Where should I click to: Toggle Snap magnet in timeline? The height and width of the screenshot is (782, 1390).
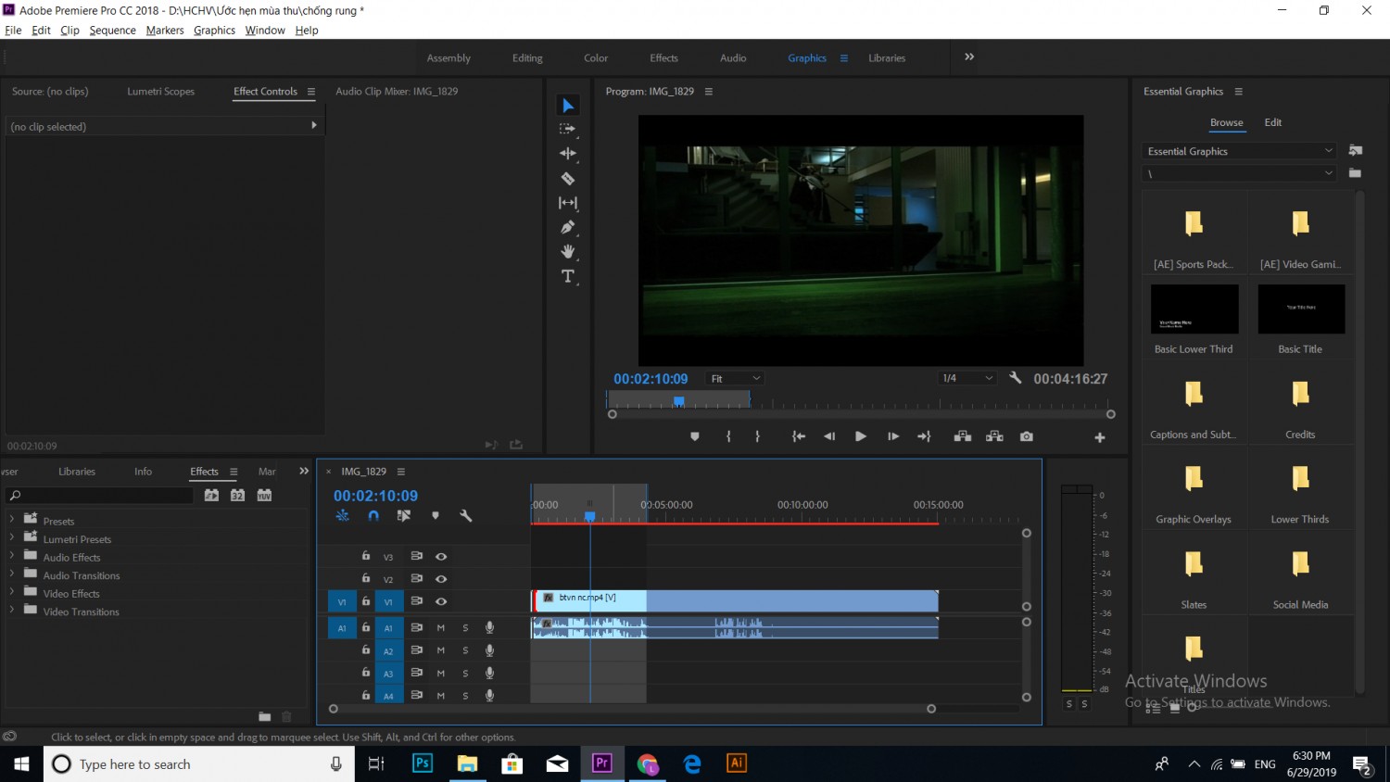373,516
